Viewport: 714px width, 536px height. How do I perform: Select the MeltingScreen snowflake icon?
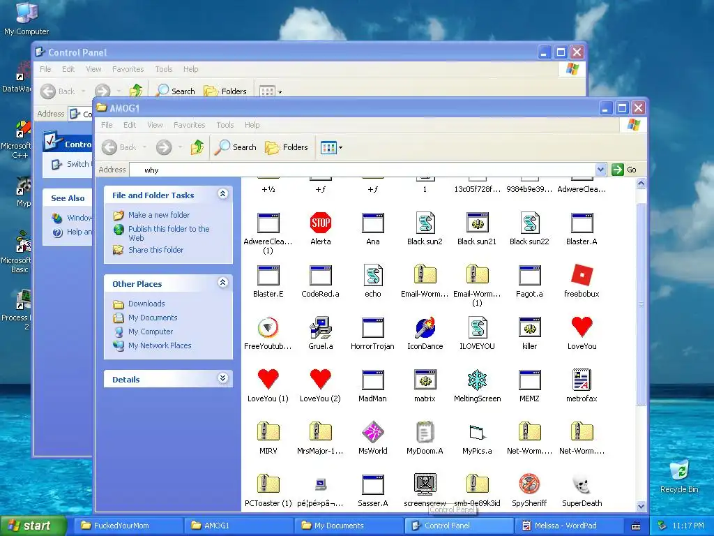tap(477, 380)
